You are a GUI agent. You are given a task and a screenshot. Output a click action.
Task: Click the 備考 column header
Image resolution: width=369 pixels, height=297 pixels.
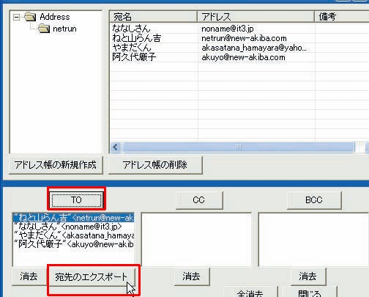pos(342,17)
